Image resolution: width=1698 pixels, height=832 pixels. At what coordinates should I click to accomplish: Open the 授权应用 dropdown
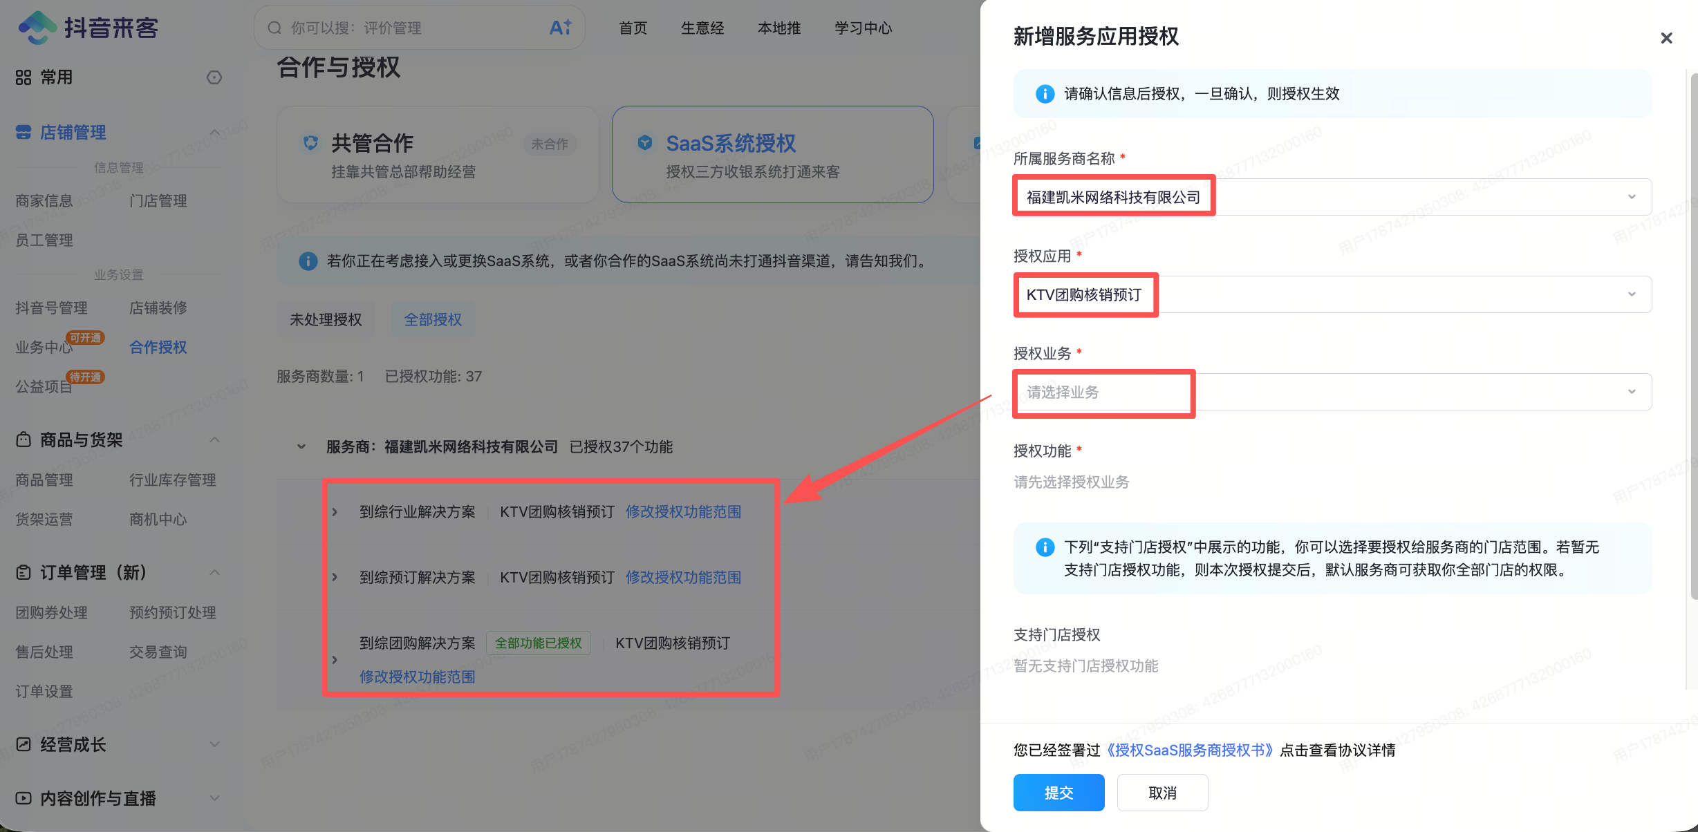click(1332, 294)
